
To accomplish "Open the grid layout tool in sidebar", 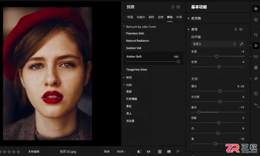I will point(256,68).
